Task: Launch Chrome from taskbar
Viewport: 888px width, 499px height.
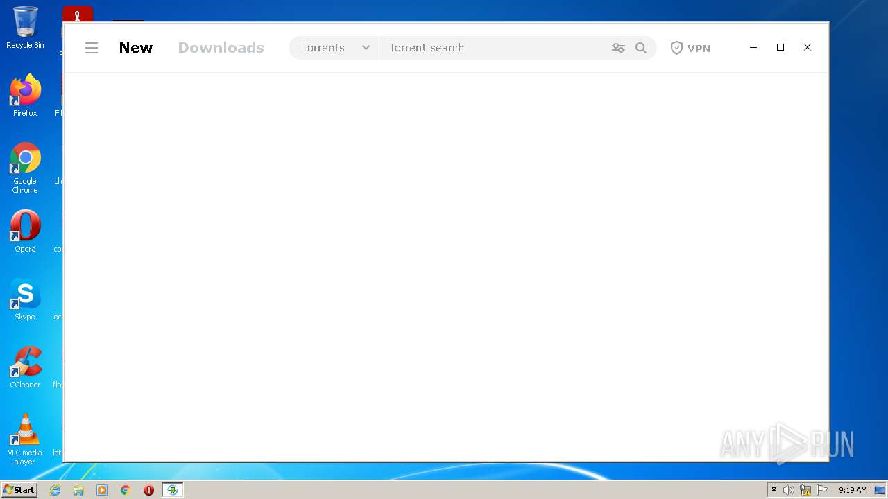Action: [x=126, y=490]
